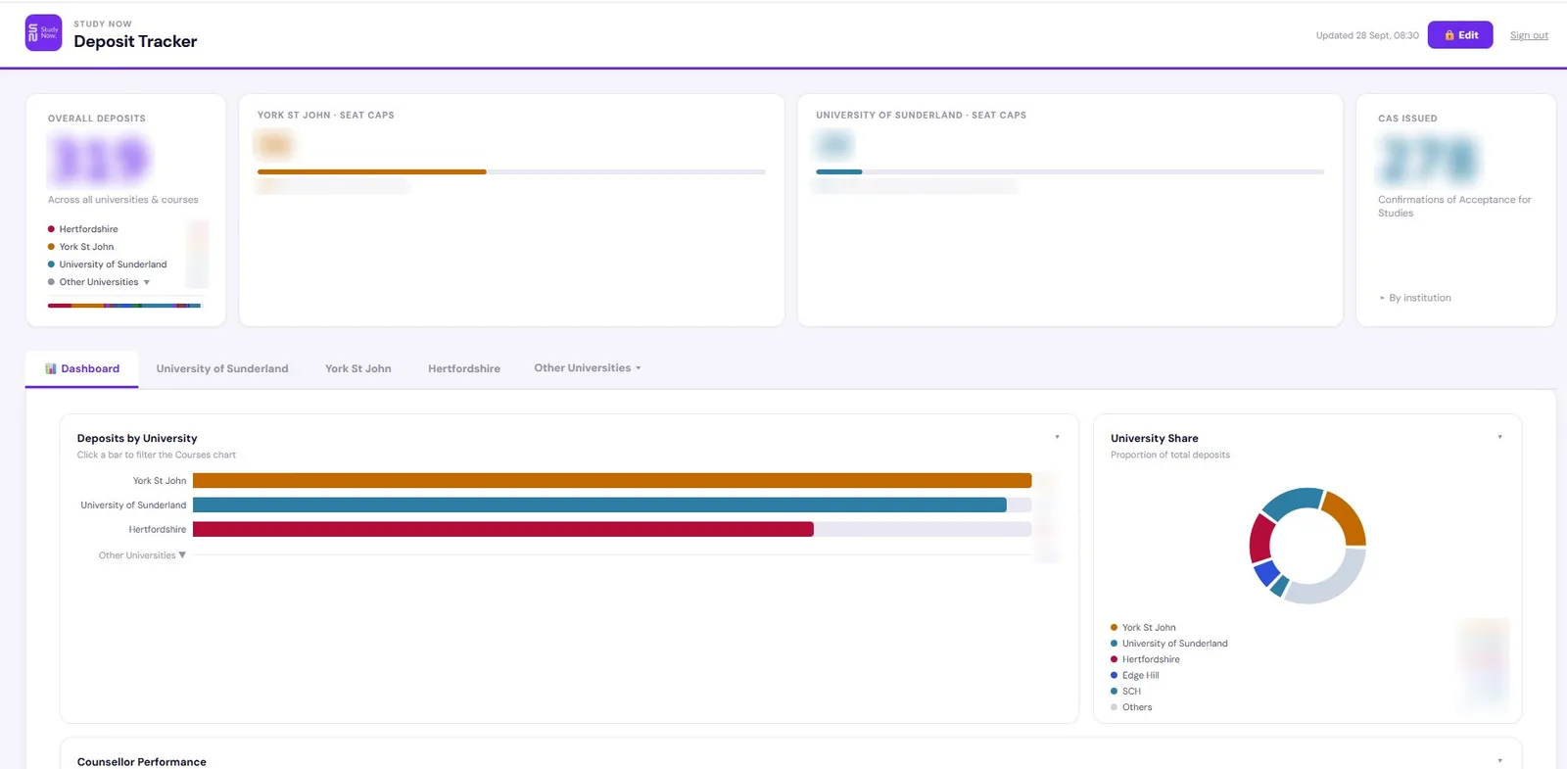Click the University of Sunderland seat caps progress bar

[x=1069, y=172]
